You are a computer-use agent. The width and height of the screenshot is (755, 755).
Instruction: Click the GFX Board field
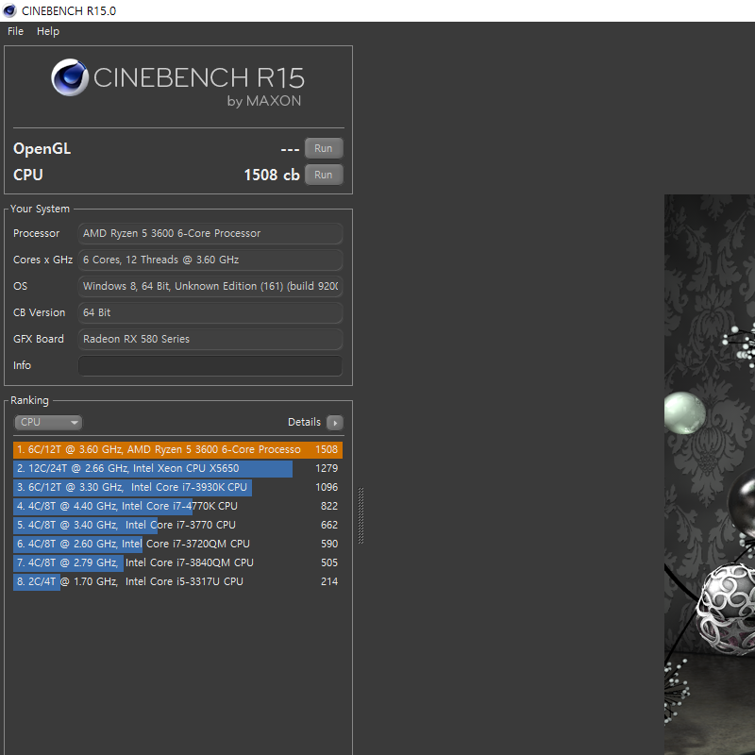pyautogui.click(x=210, y=340)
